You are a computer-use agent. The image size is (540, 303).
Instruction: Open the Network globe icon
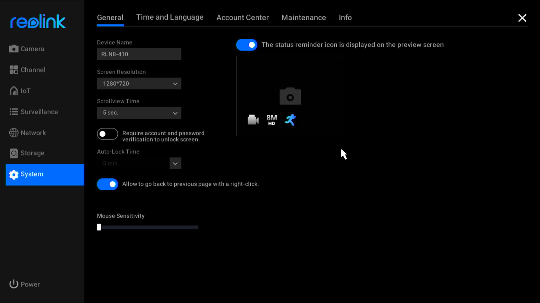tap(13, 133)
